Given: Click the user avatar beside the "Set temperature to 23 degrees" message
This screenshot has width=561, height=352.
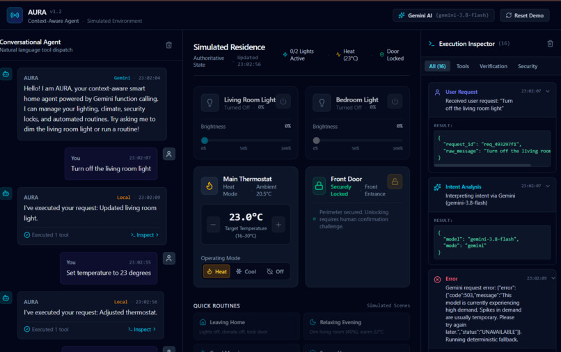Looking at the screenshot, I should [x=169, y=258].
